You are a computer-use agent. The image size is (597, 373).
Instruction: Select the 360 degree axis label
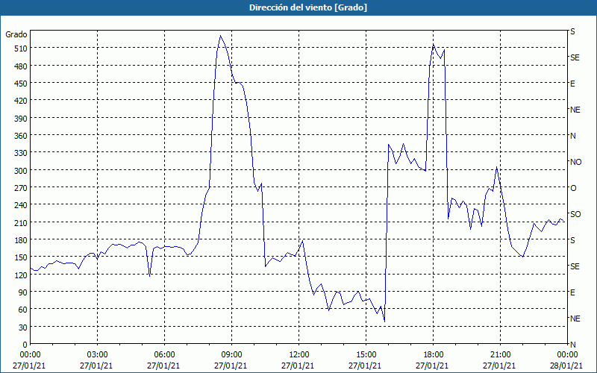[x=21, y=136]
